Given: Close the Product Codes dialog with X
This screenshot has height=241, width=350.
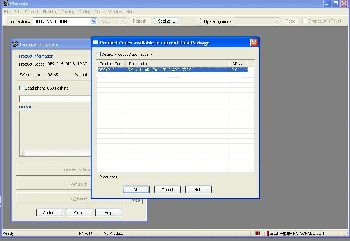Looking at the screenshot, I should click(254, 43).
